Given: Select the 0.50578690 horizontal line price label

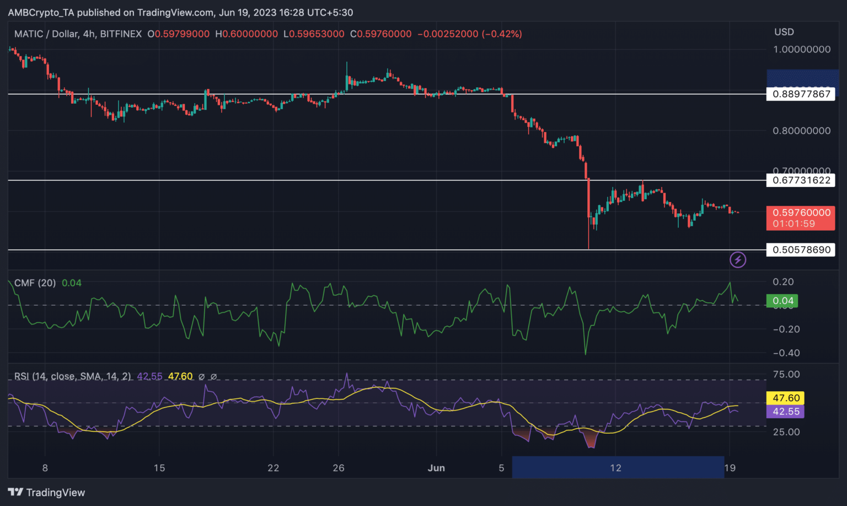Looking at the screenshot, I should click(x=801, y=250).
